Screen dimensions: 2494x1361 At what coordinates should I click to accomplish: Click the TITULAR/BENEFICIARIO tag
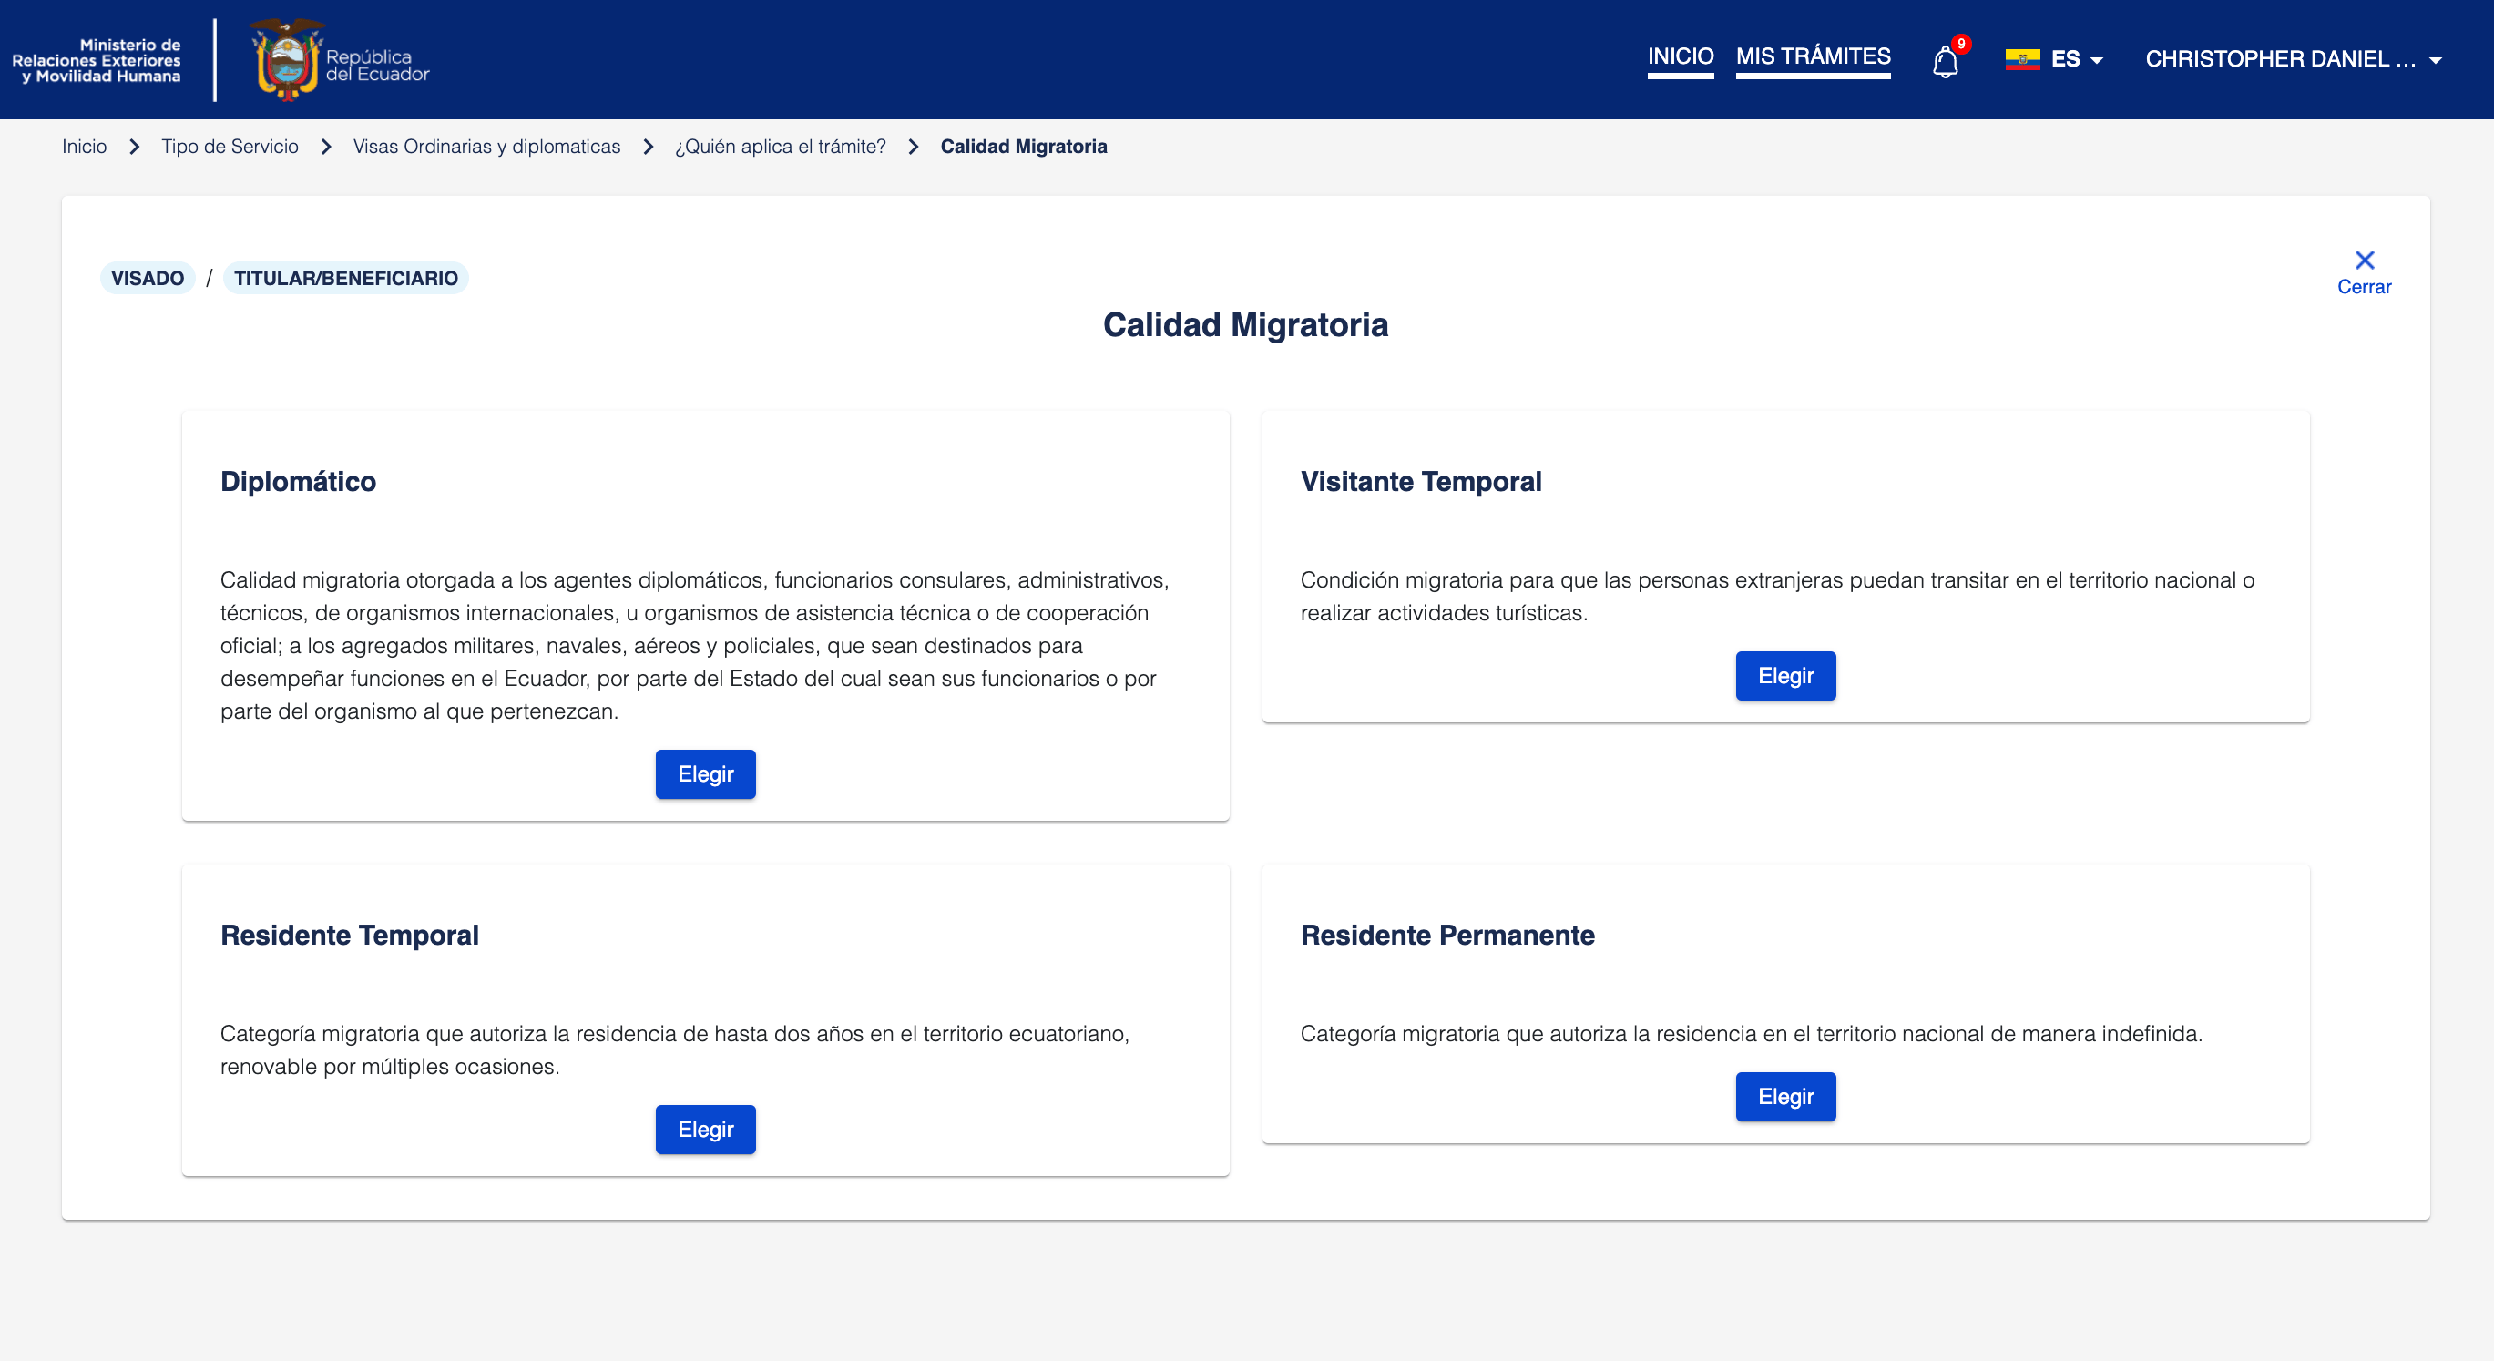[x=345, y=278]
